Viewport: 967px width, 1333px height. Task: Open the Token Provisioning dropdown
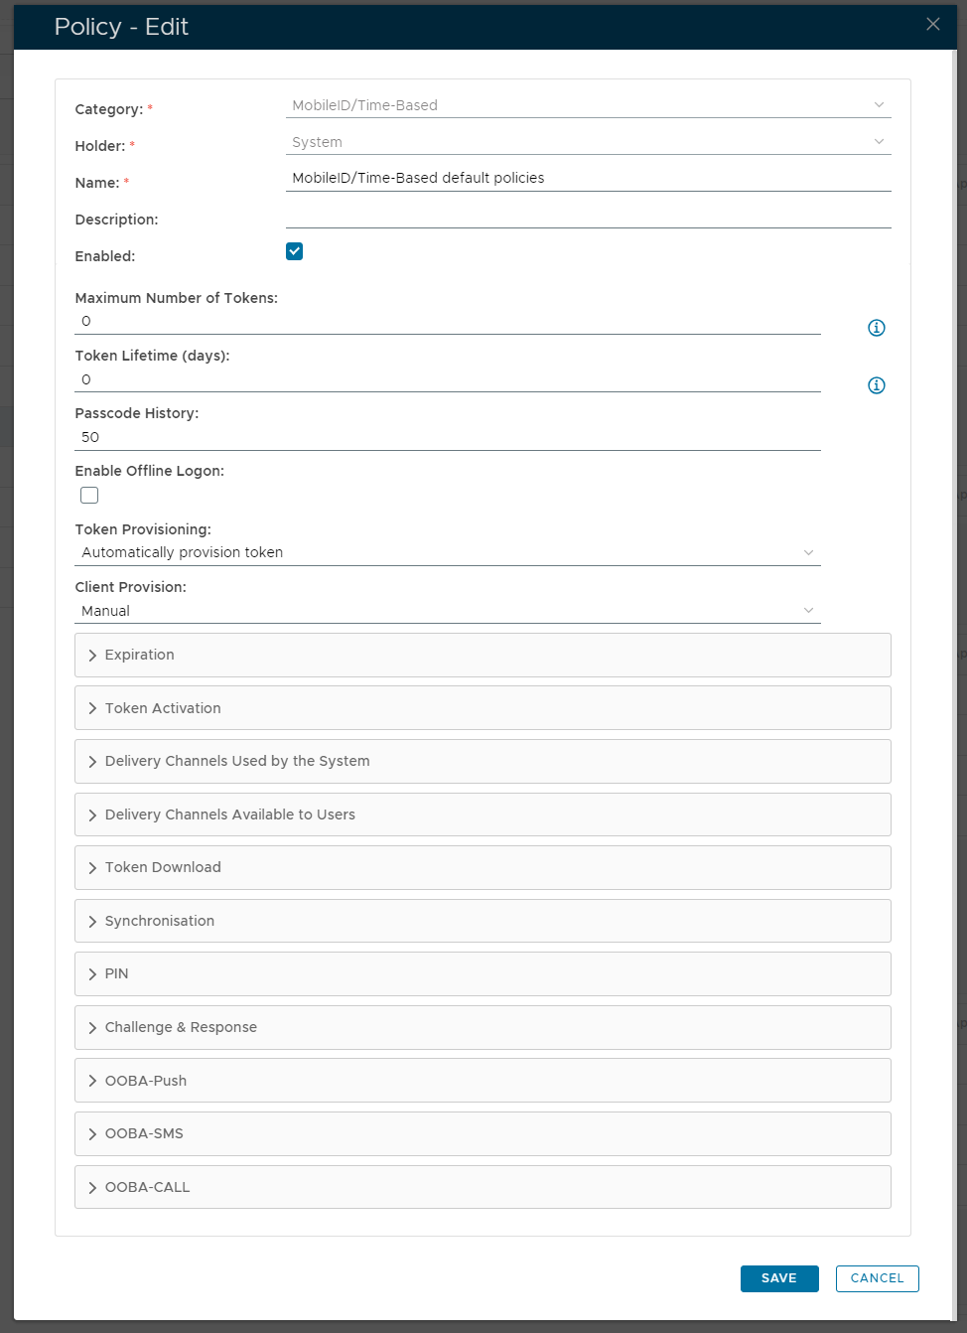pos(447,552)
